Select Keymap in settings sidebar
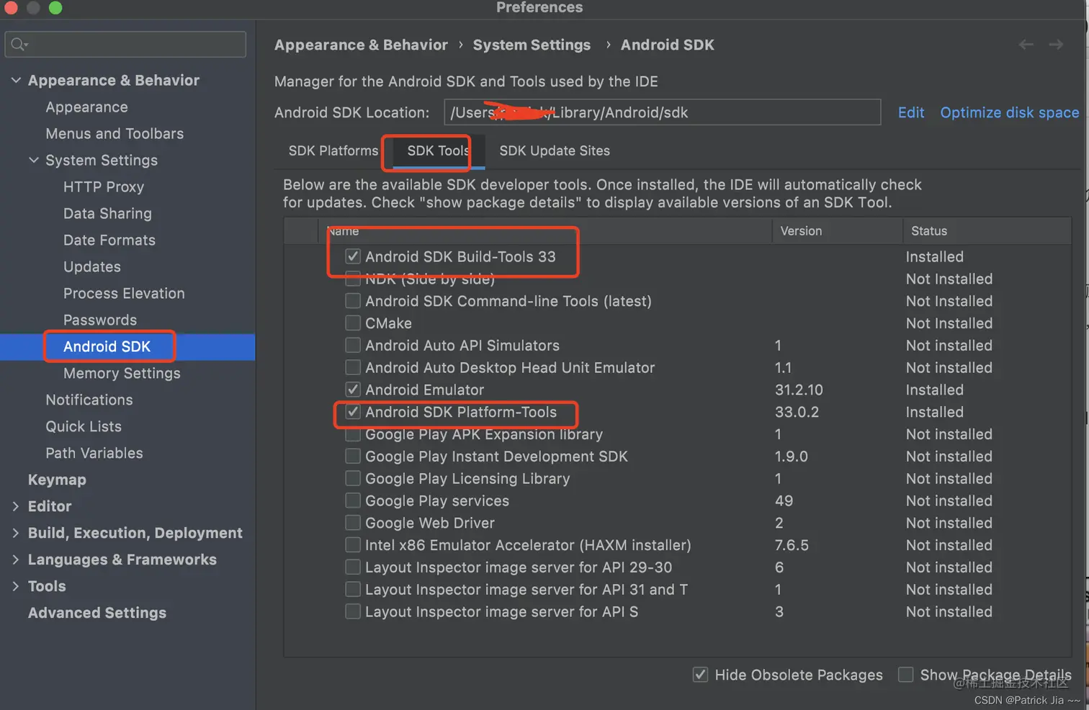This screenshot has height=710, width=1089. [57, 480]
